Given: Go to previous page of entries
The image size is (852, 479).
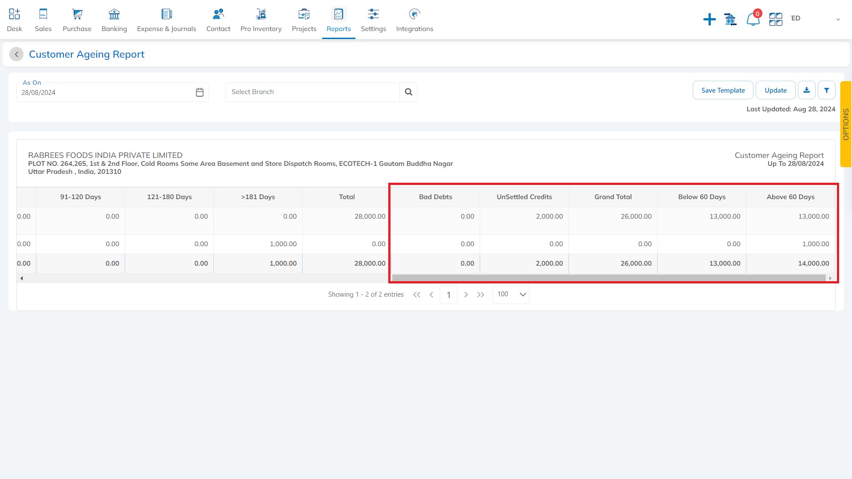Looking at the screenshot, I should coord(431,294).
